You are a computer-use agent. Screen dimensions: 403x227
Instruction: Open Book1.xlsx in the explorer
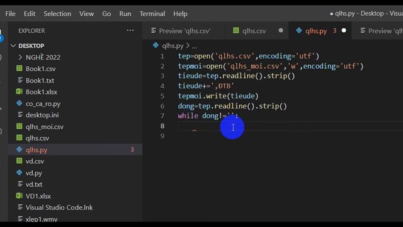pos(42,92)
